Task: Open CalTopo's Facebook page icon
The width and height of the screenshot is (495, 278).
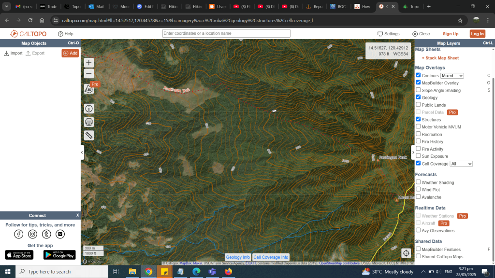Action: 18,234
